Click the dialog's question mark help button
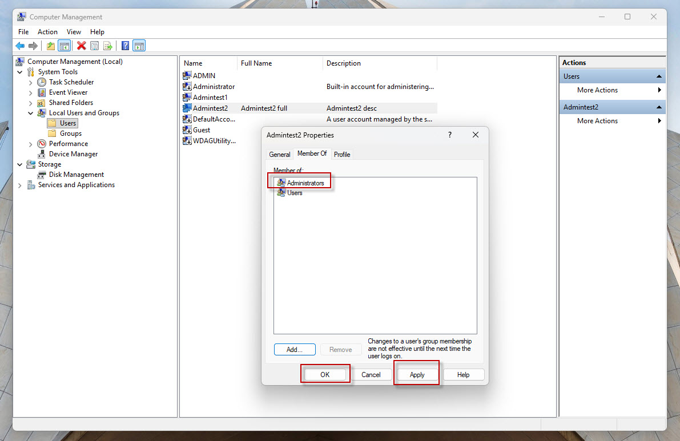The height and width of the screenshot is (441, 680). pyautogui.click(x=450, y=135)
